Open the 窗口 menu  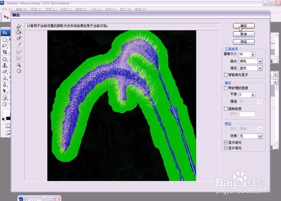click(125, 9)
